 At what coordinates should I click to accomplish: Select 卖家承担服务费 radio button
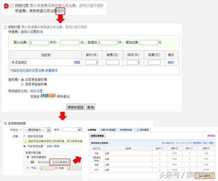pos(23,84)
